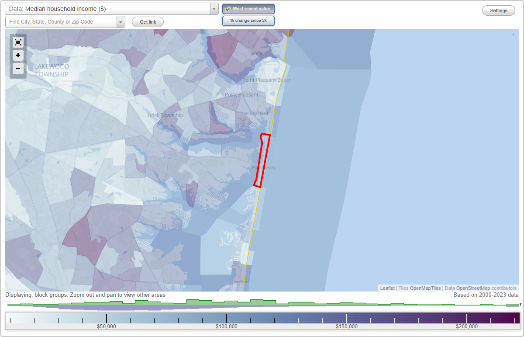Viewport: 524px width, 337px height.
Task: Zoom out with the minus map control
Action: click(18, 69)
